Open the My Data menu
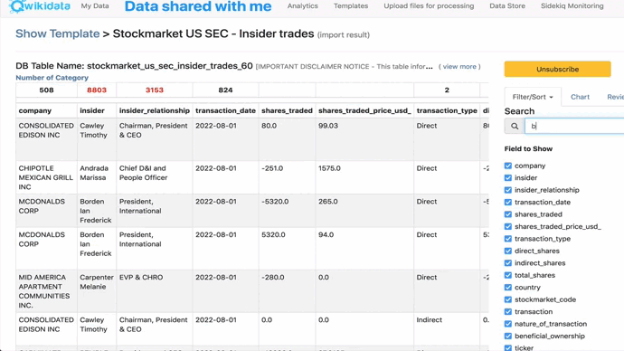This screenshot has height=351, width=624. pyautogui.click(x=95, y=6)
